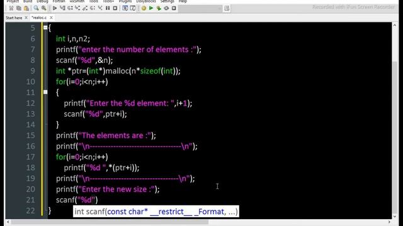Click the Next line debug icon
Image resolution: width=403 pixels, height=226 pixels.
click(70, 8)
